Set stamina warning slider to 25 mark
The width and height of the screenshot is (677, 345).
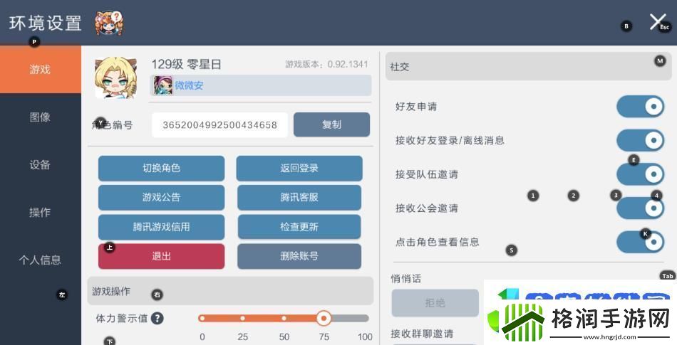point(242,318)
